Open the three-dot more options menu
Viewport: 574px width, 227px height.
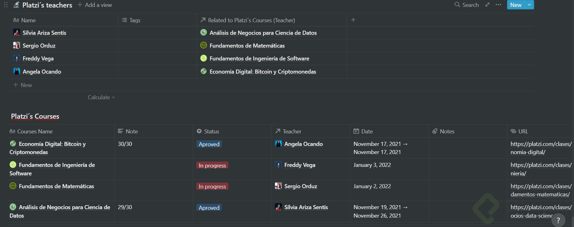click(498, 5)
